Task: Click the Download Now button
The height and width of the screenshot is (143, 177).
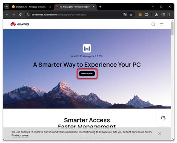Action: tap(87, 74)
